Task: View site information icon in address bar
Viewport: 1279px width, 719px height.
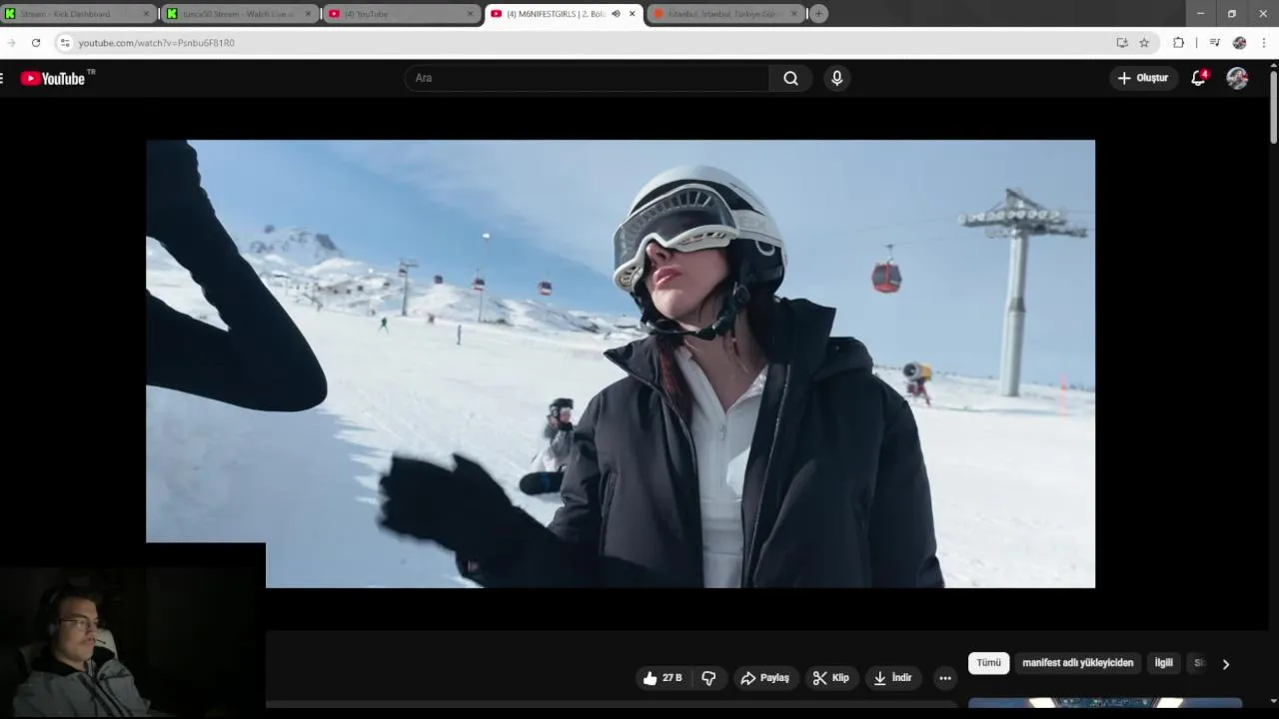Action: pos(65,43)
